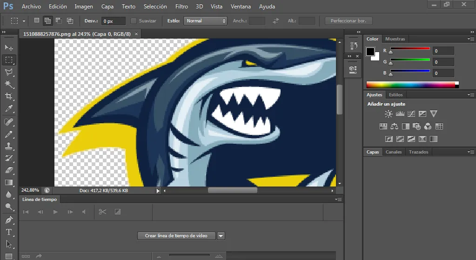
Task: Click the red R color slider
Action: coord(410,48)
